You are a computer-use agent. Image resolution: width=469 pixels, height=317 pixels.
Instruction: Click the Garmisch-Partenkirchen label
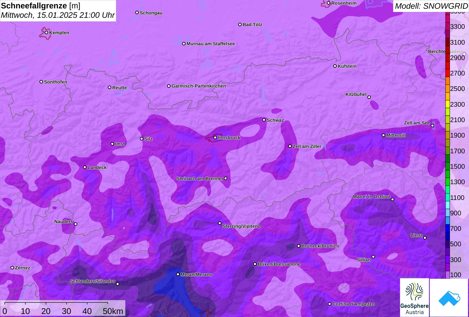coord(199,86)
